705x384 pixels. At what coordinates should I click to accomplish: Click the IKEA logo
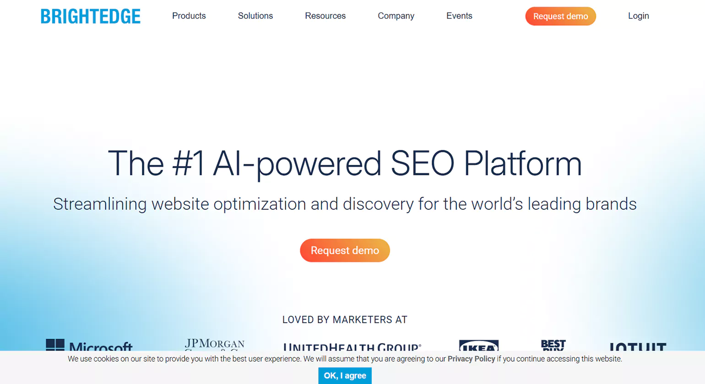tap(478, 346)
